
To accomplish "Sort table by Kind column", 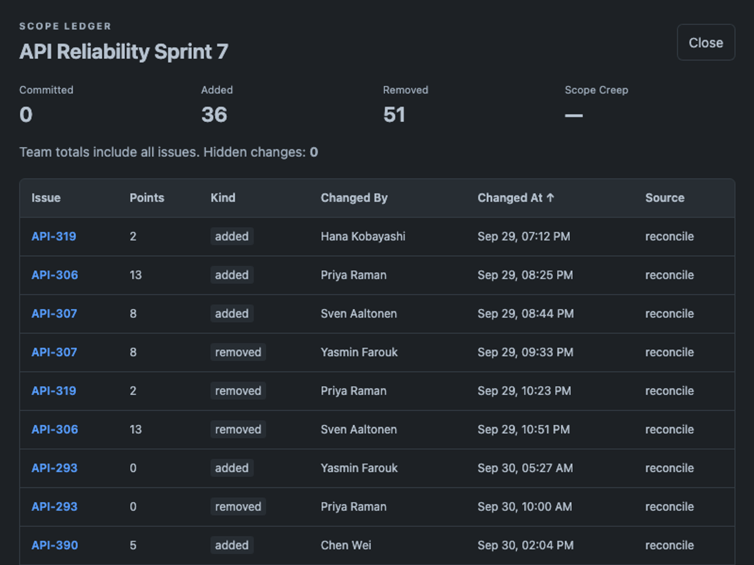I will pos(223,198).
